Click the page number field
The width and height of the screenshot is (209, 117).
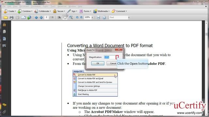point(46,17)
